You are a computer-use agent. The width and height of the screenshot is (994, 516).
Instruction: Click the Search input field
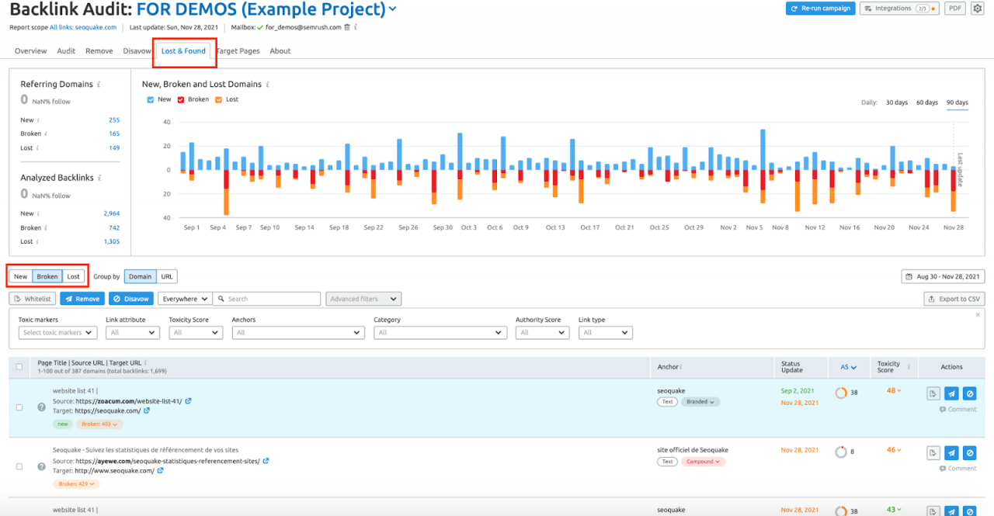[267, 299]
